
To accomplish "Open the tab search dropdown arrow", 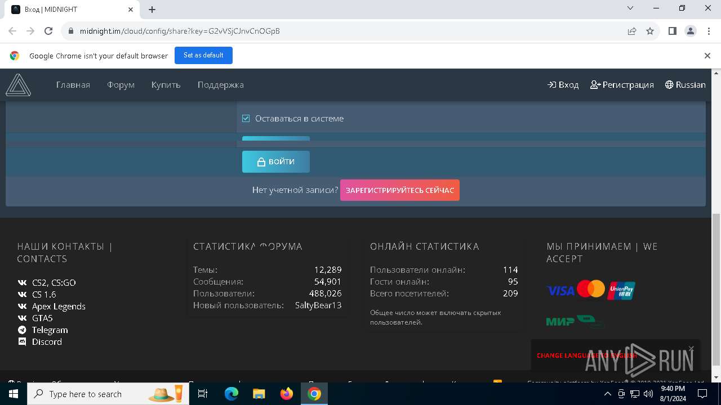I will pyautogui.click(x=630, y=8).
